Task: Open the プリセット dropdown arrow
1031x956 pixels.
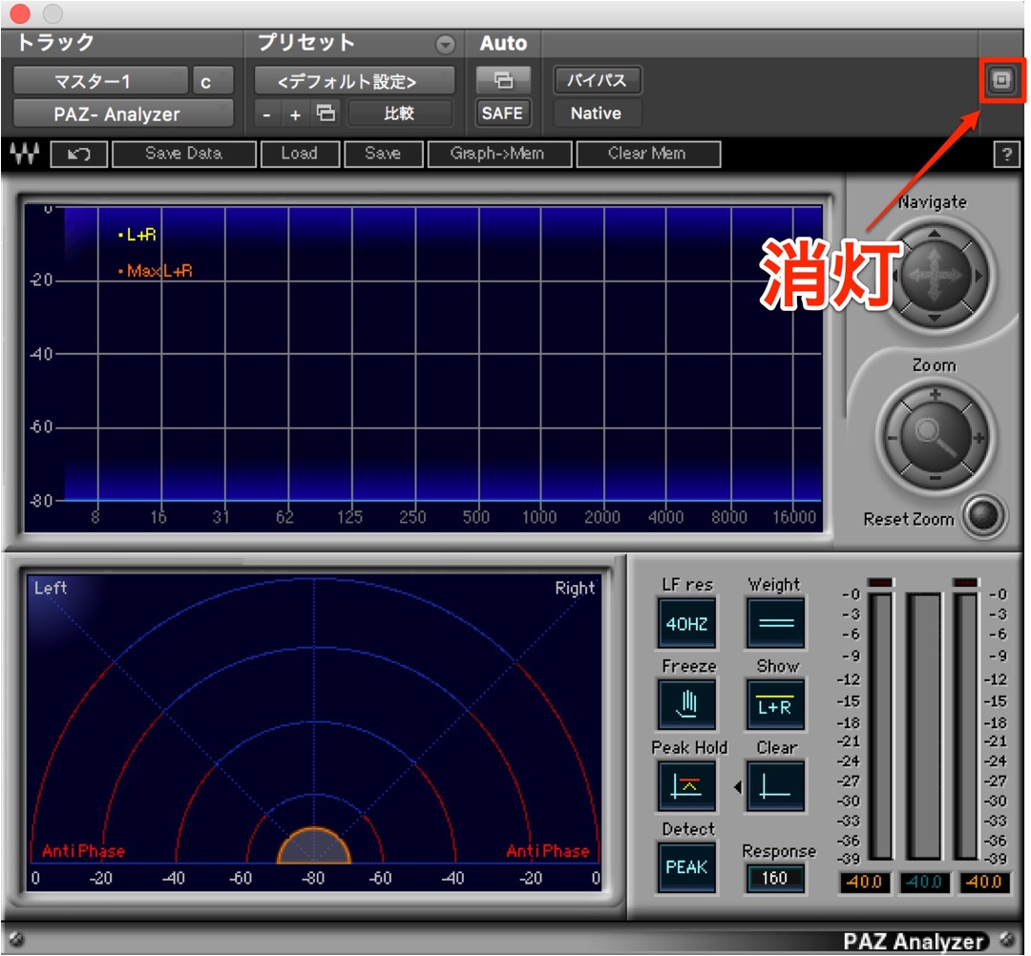Action: click(x=445, y=44)
